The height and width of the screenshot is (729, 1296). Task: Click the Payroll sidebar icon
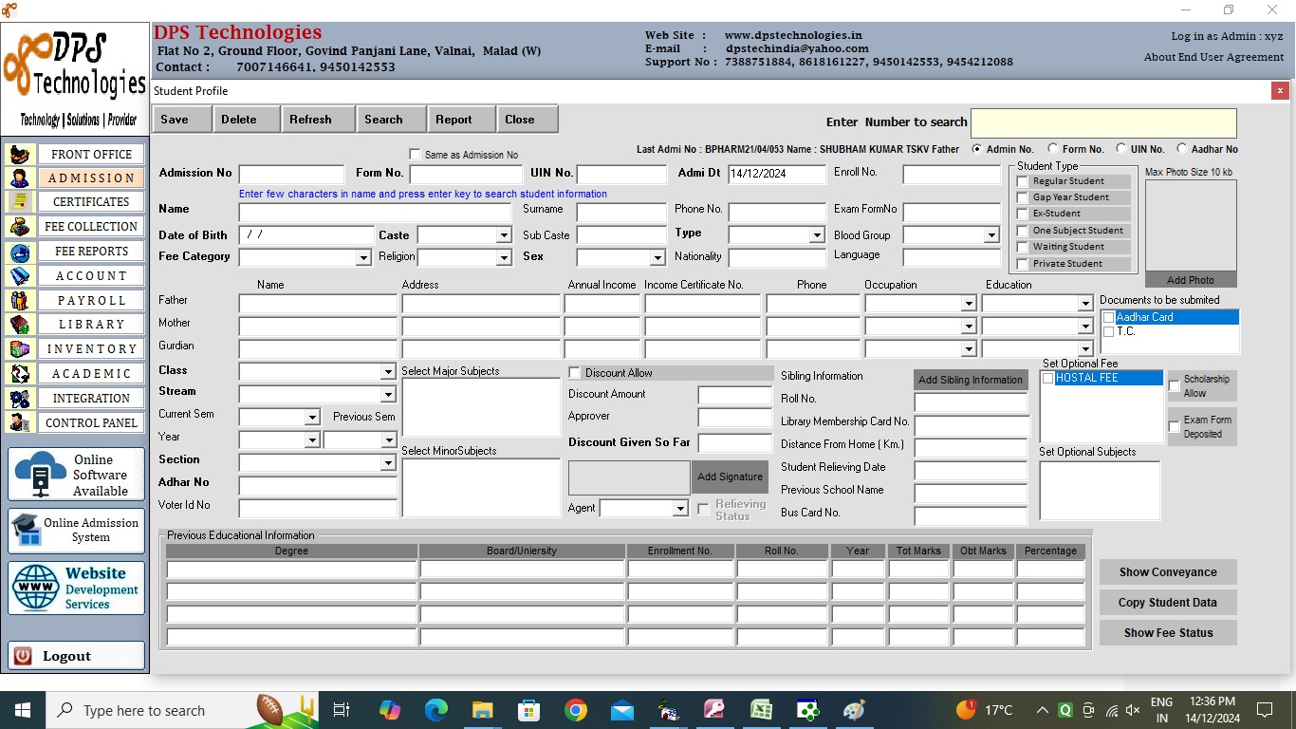tap(20, 300)
